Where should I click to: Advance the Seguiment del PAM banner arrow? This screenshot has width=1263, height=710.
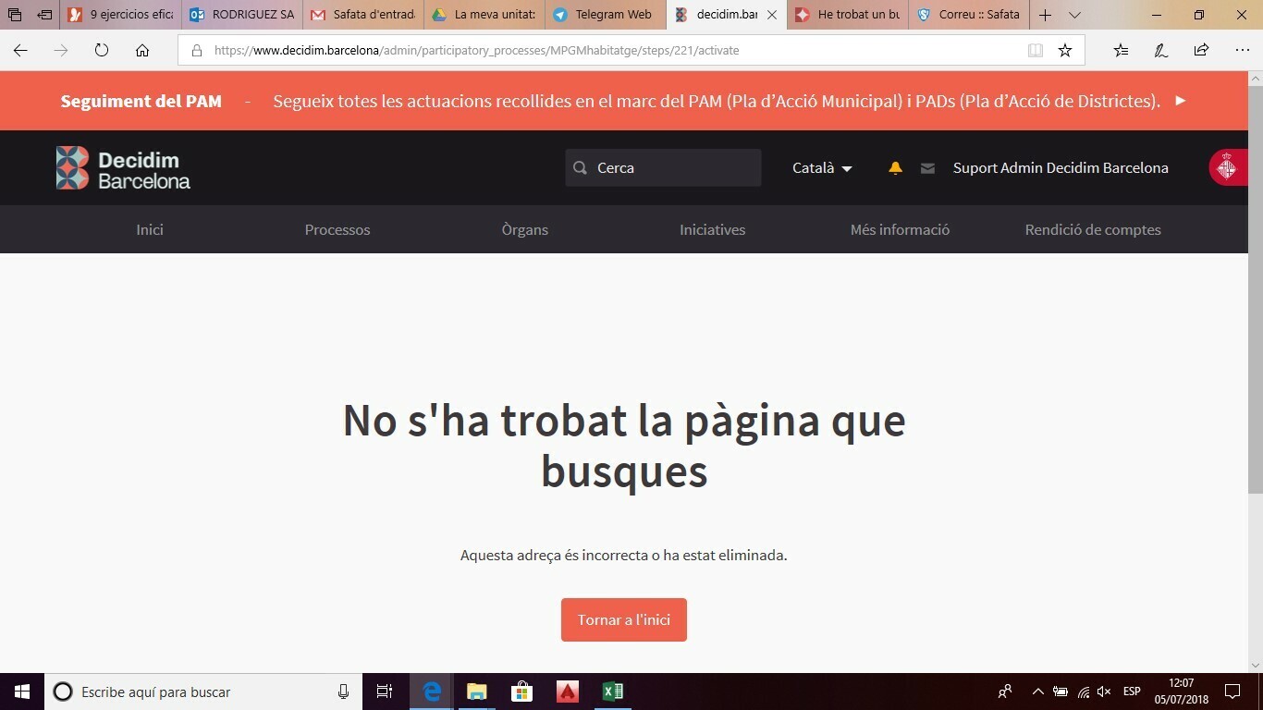click(1181, 101)
